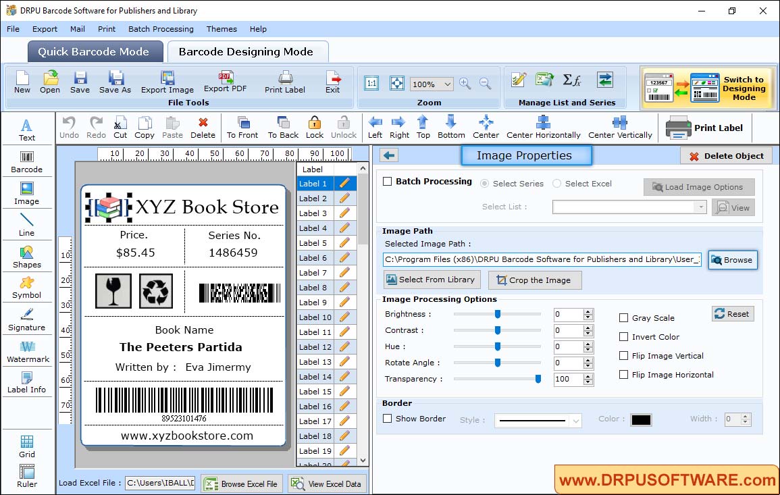Screen dimensions: 780x495
Task: Create a New label file
Action: (x=22, y=82)
